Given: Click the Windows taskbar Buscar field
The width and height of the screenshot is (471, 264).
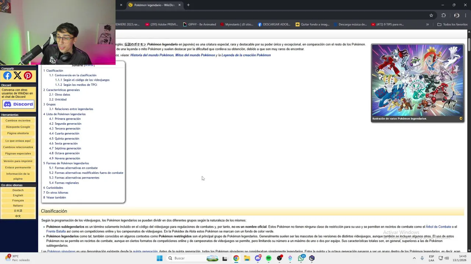Looking at the screenshot, I should pyautogui.click(x=193, y=258).
